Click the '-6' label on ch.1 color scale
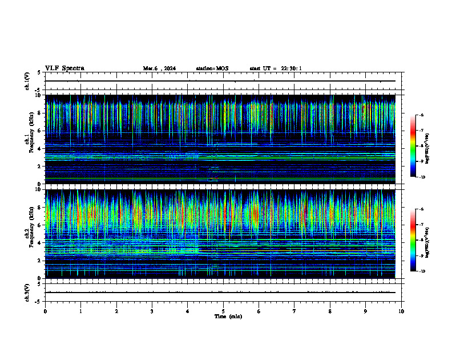Image resolution: width=452 pixels, height=349 pixels. tap(421, 115)
